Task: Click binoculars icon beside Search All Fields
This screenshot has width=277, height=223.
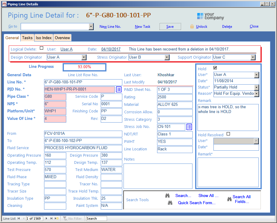Action: click(x=229, y=199)
